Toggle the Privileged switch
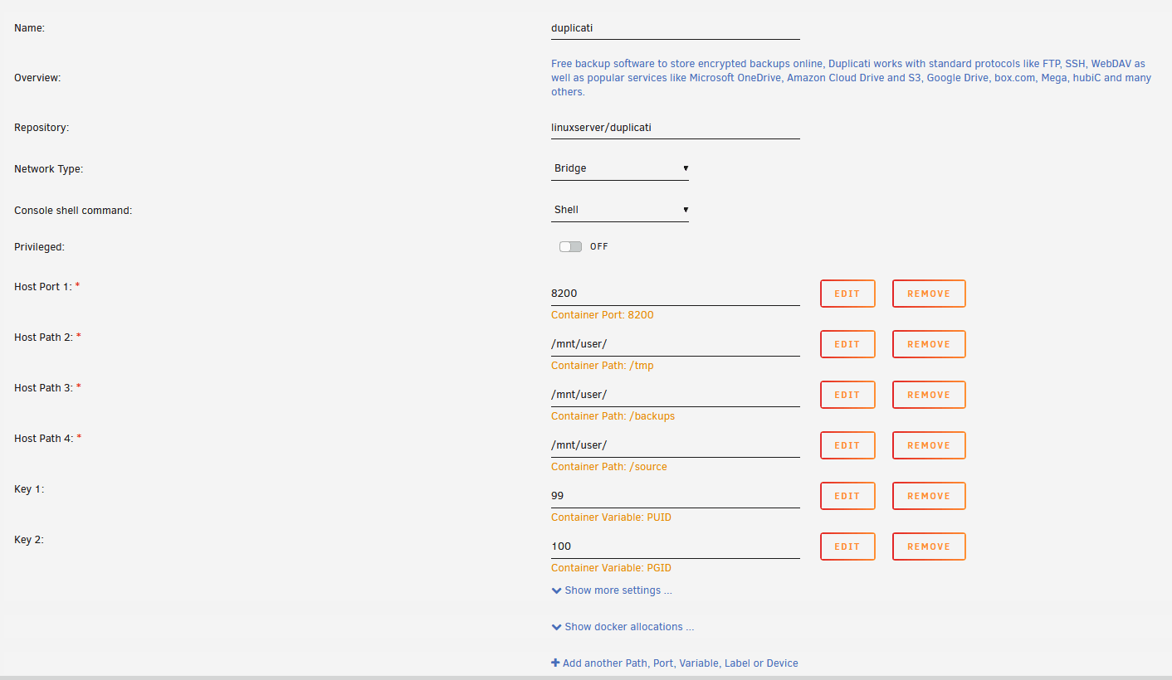1172x680 pixels. point(570,246)
